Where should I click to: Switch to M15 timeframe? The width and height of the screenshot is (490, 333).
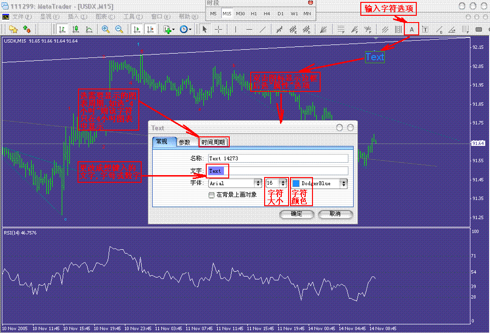tap(227, 13)
